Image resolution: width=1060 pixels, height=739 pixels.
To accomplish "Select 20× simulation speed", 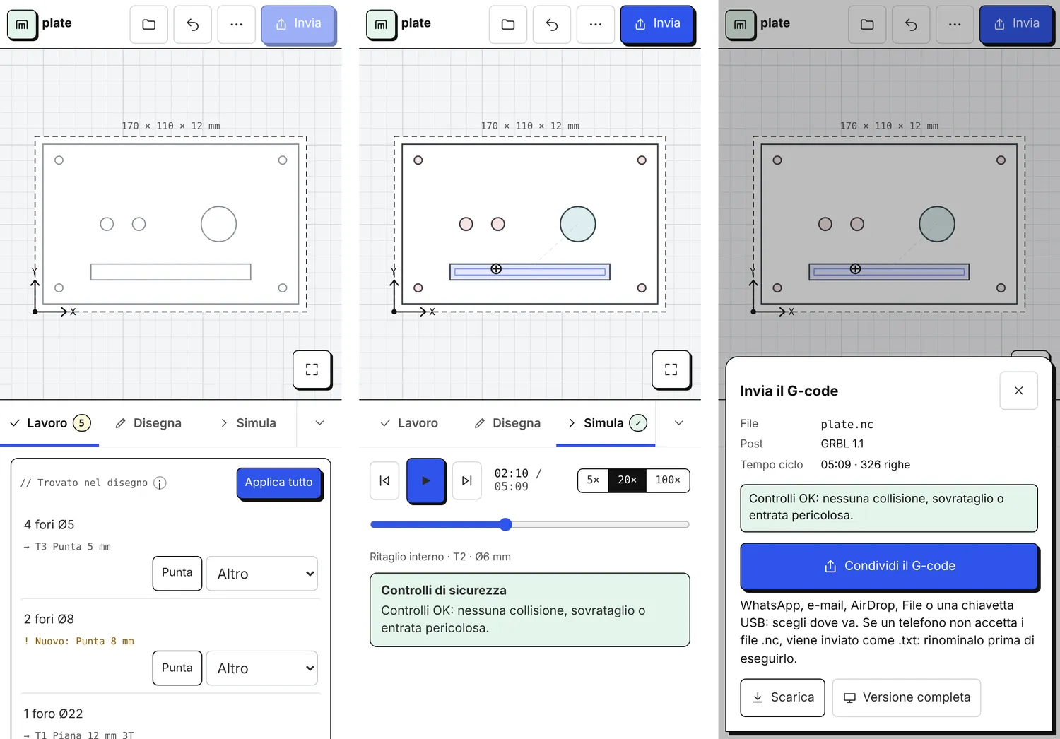I will [x=628, y=480].
